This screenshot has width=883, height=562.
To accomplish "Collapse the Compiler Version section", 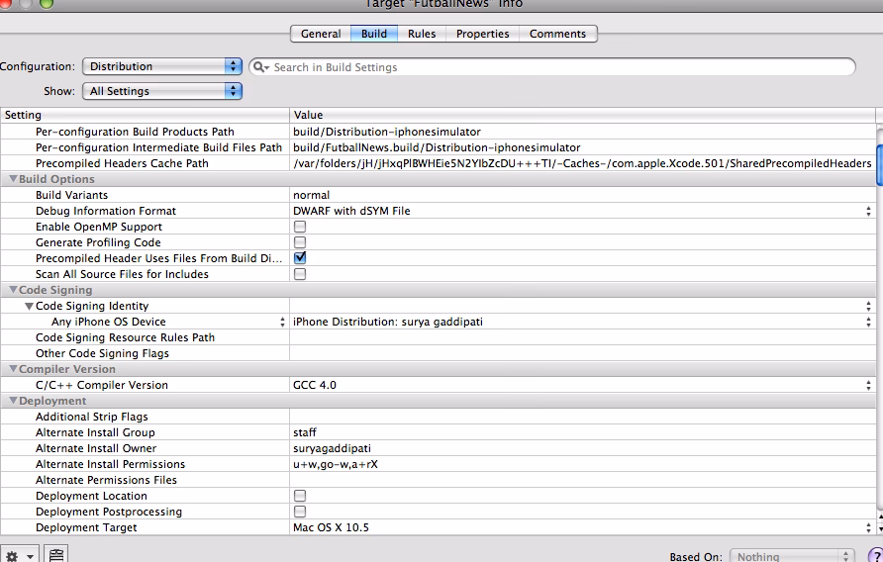I will [13, 369].
